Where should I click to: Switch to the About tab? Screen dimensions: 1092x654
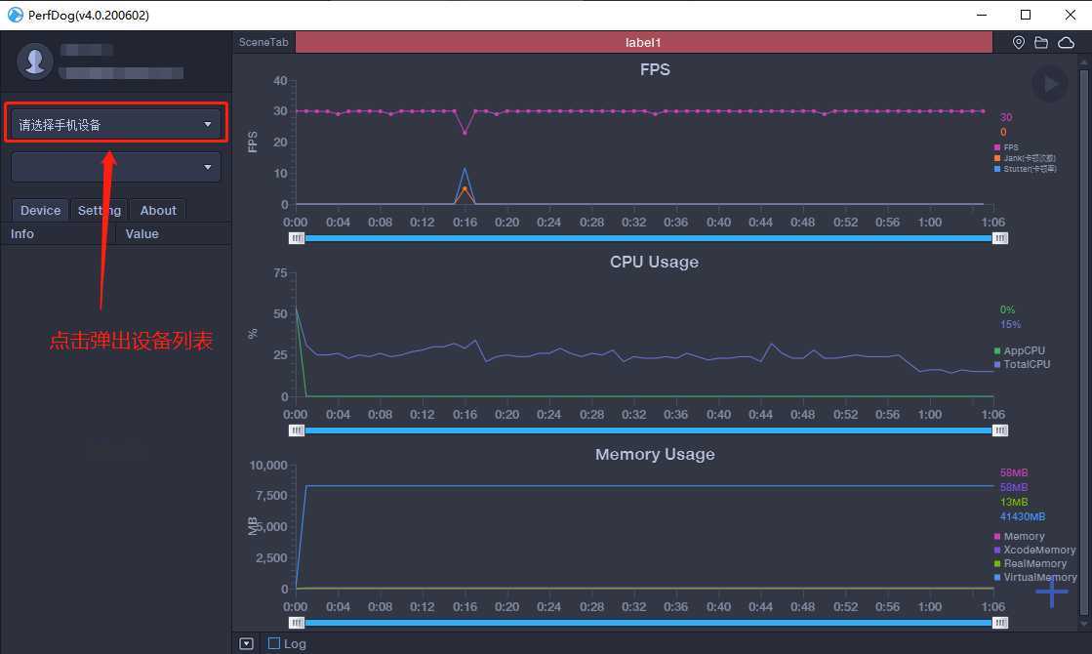[158, 210]
